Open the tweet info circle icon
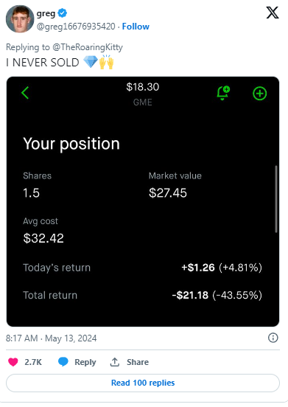The image size is (288, 407). tap(273, 338)
